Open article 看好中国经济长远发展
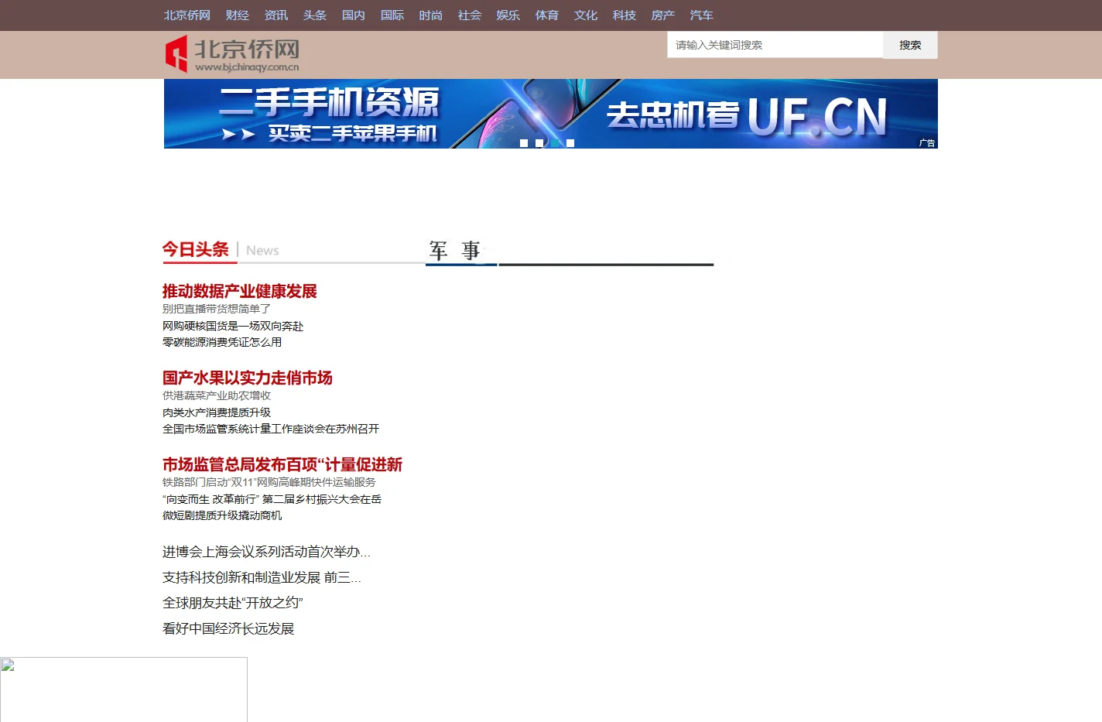This screenshot has width=1102, height=722. [228, 628]
